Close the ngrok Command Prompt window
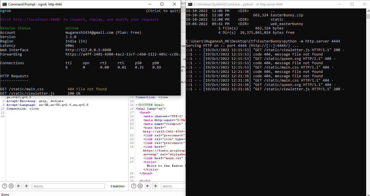Viewport: 370px width, 196px height. click(174, 4)
